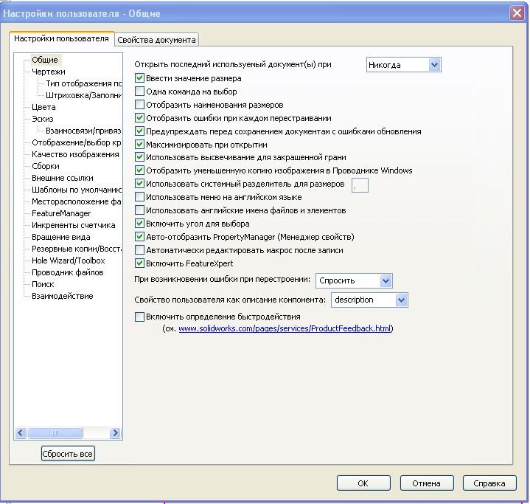Check 'Отобразить наименования размеров'
Screen dimensions: 530x504
(139, 105)
